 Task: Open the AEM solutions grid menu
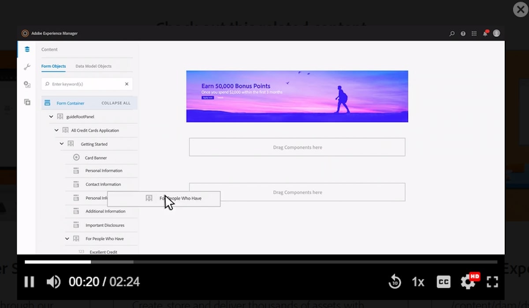[x=474, y=33]
